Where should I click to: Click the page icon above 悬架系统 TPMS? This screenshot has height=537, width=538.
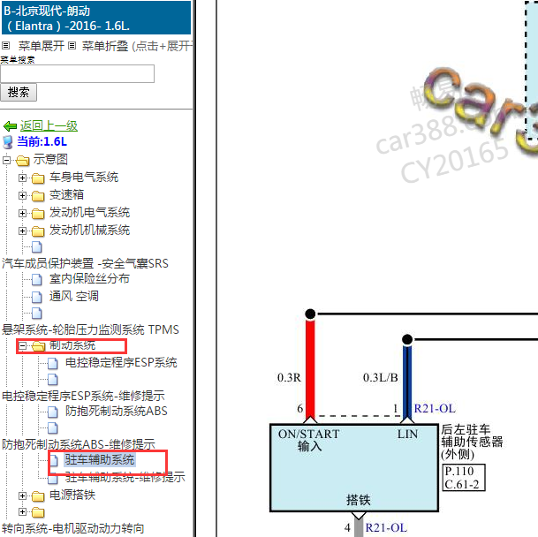coord(37,314)
